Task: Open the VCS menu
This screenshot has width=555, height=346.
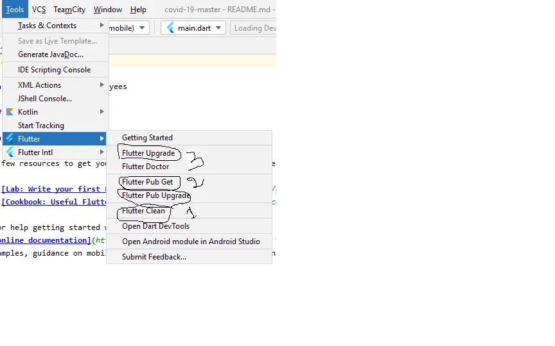Action: tap(39, 10)
